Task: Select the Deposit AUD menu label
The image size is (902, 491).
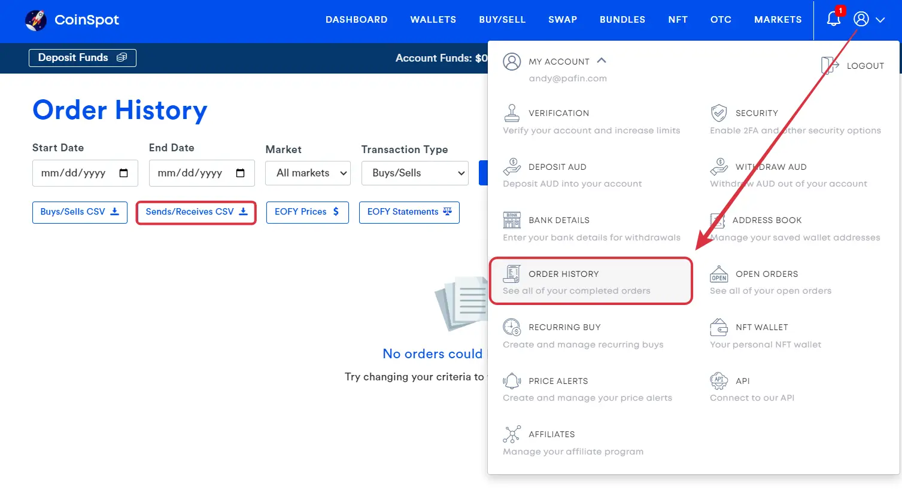Action: (x=558, y=167)
